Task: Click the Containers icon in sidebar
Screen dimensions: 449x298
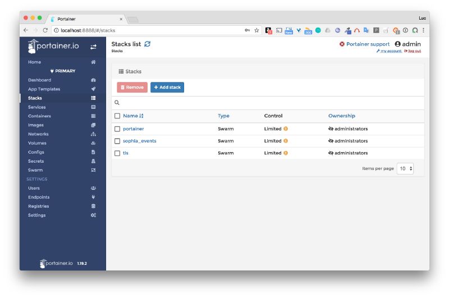Action: pos(93,116)
